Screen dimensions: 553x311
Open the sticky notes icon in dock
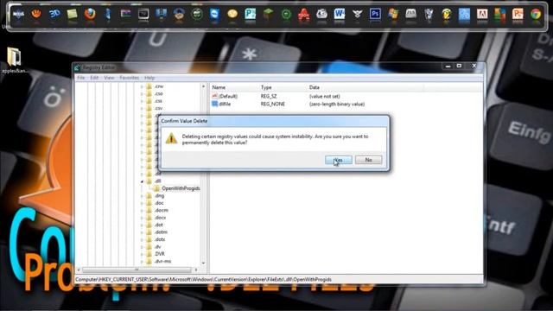(x=72, y=14)
